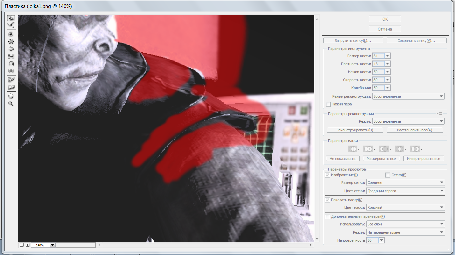Select the Mirror tool

[x=11, y=64]
